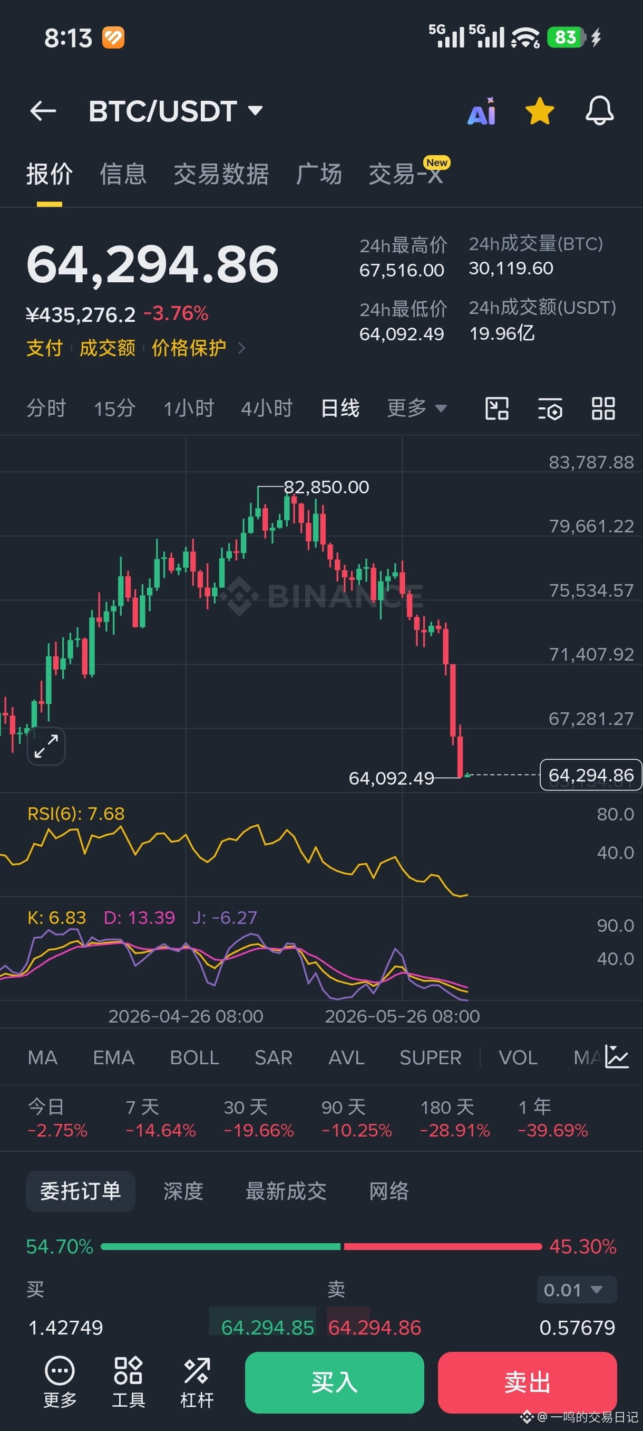Open the chart drawing tools icon
This screenshot has width=643, height=1431.
496,408
